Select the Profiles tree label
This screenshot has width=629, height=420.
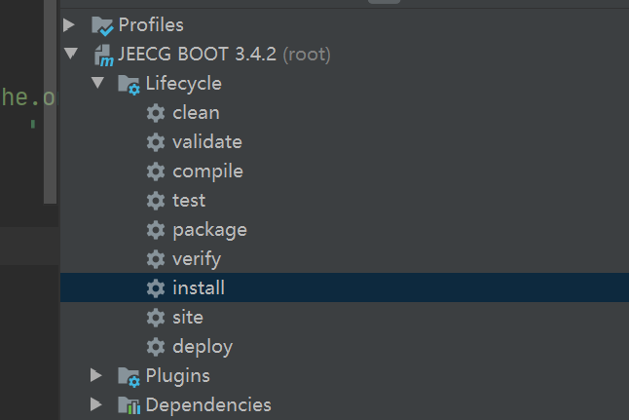151,25
